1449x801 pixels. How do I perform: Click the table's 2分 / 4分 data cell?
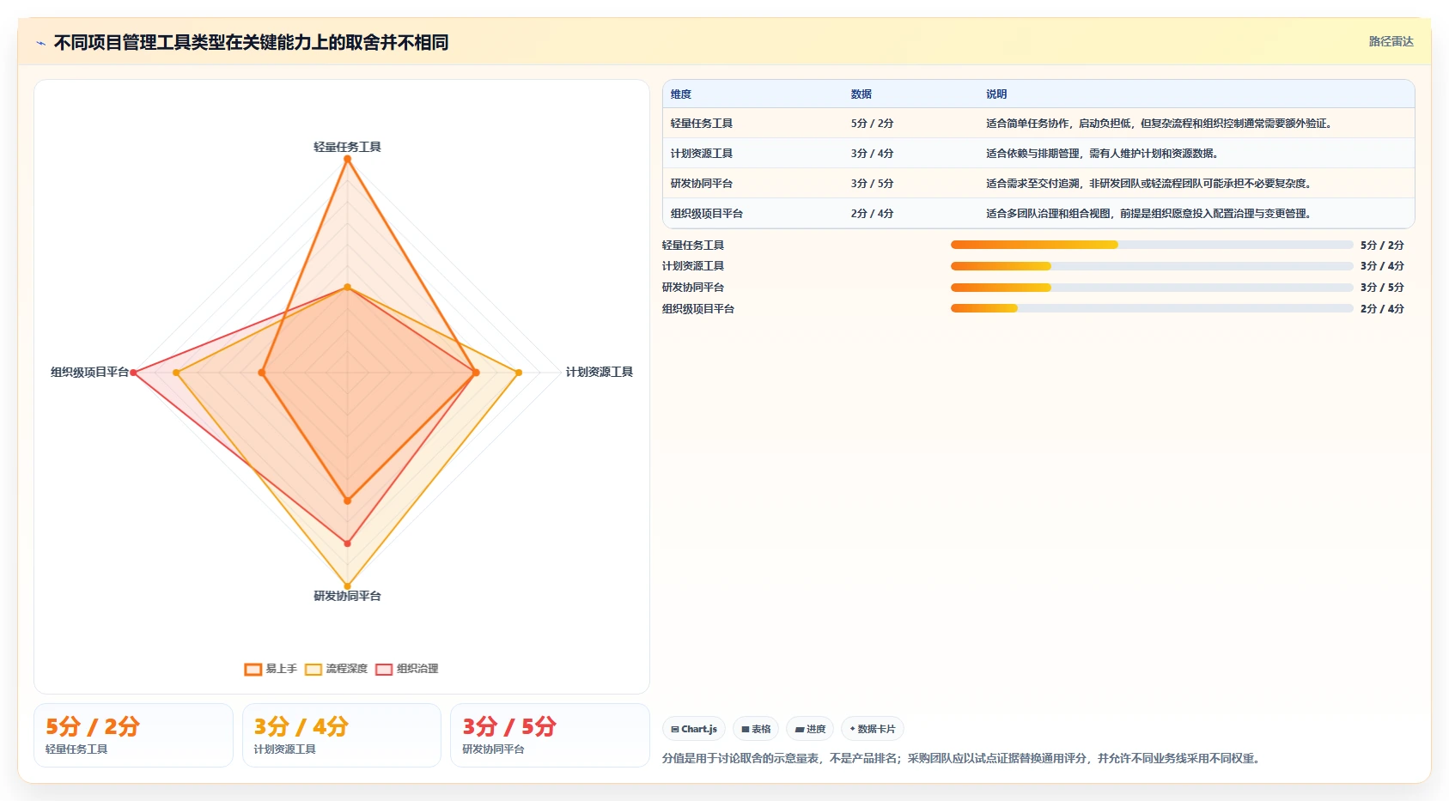coord(873,214)
